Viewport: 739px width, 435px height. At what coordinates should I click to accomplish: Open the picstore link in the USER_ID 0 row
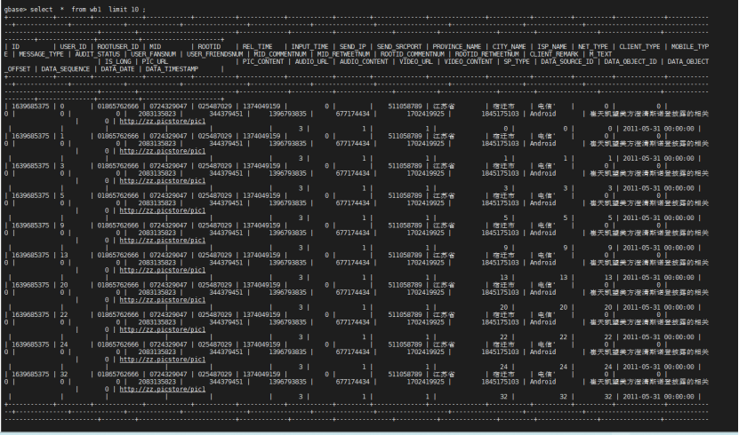163,122
